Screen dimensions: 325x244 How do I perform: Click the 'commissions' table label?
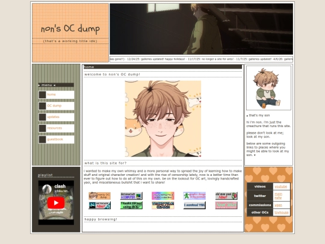[x=260, y=205]
